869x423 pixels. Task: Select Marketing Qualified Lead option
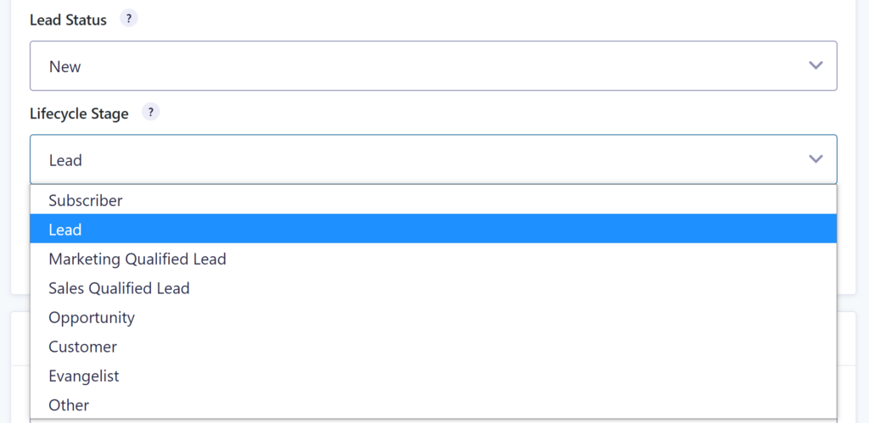point(137,259)
